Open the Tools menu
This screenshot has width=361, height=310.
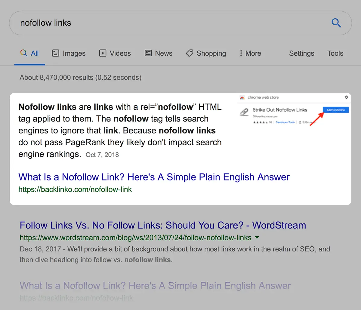tap(335, 53)
